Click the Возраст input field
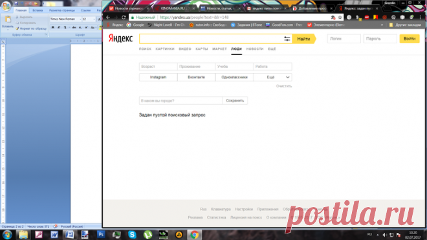Image resolution: width=427 pixels, height=240 pixels. 159,67
